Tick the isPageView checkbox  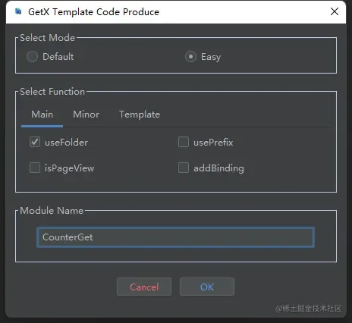click(x=35, y=168)
